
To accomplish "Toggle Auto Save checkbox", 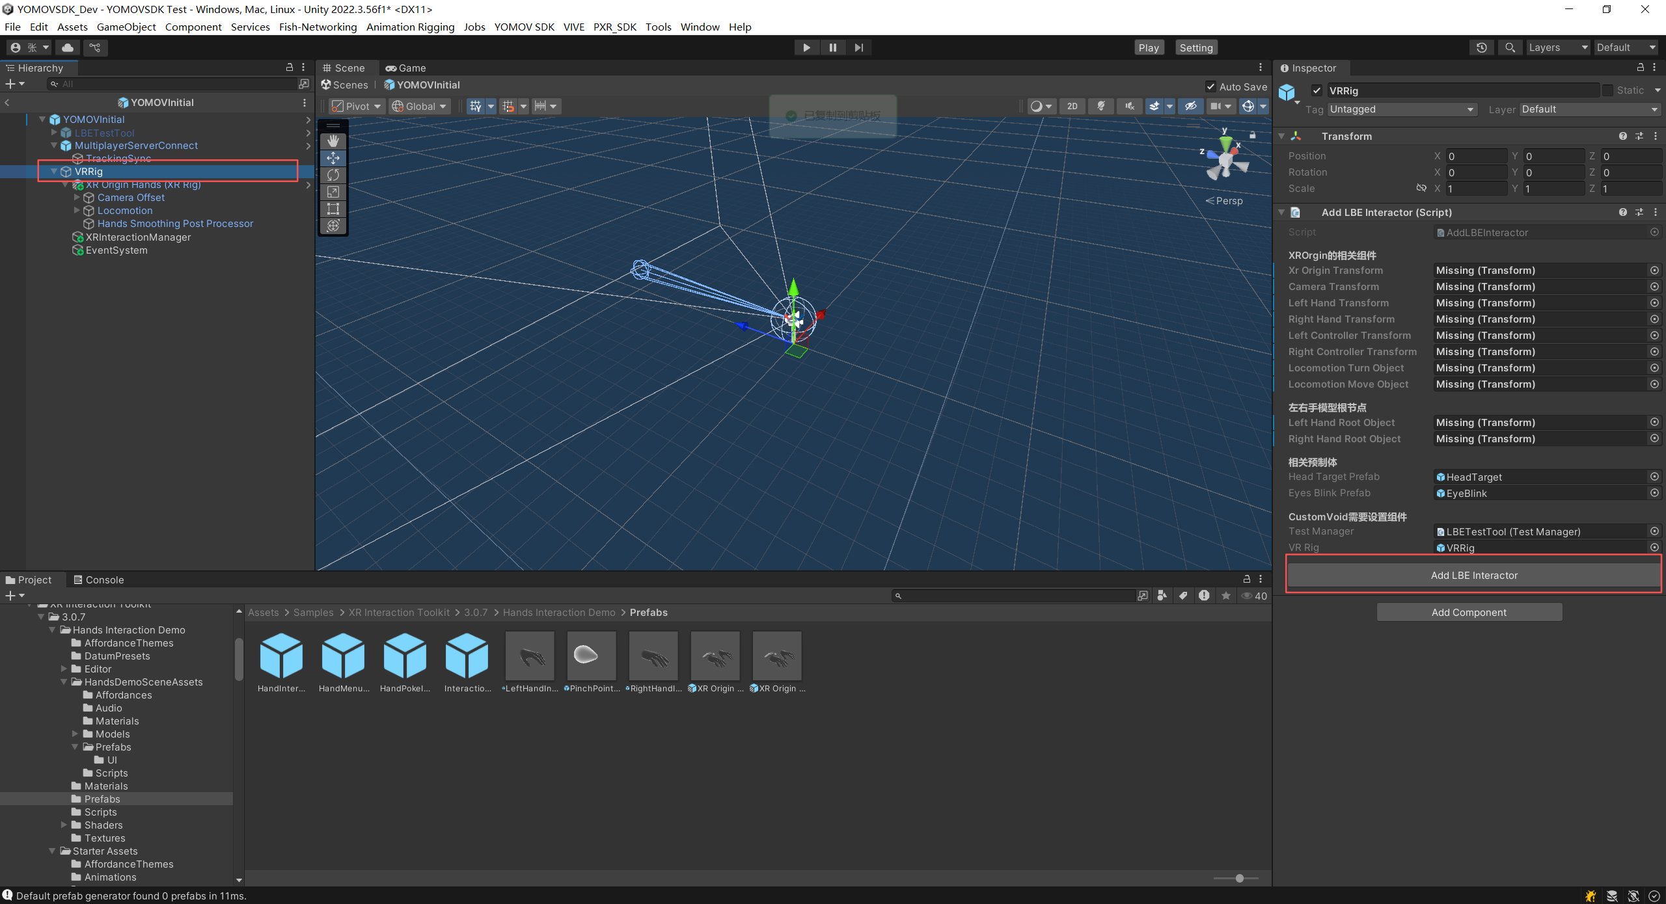I will click(1210, 86).
